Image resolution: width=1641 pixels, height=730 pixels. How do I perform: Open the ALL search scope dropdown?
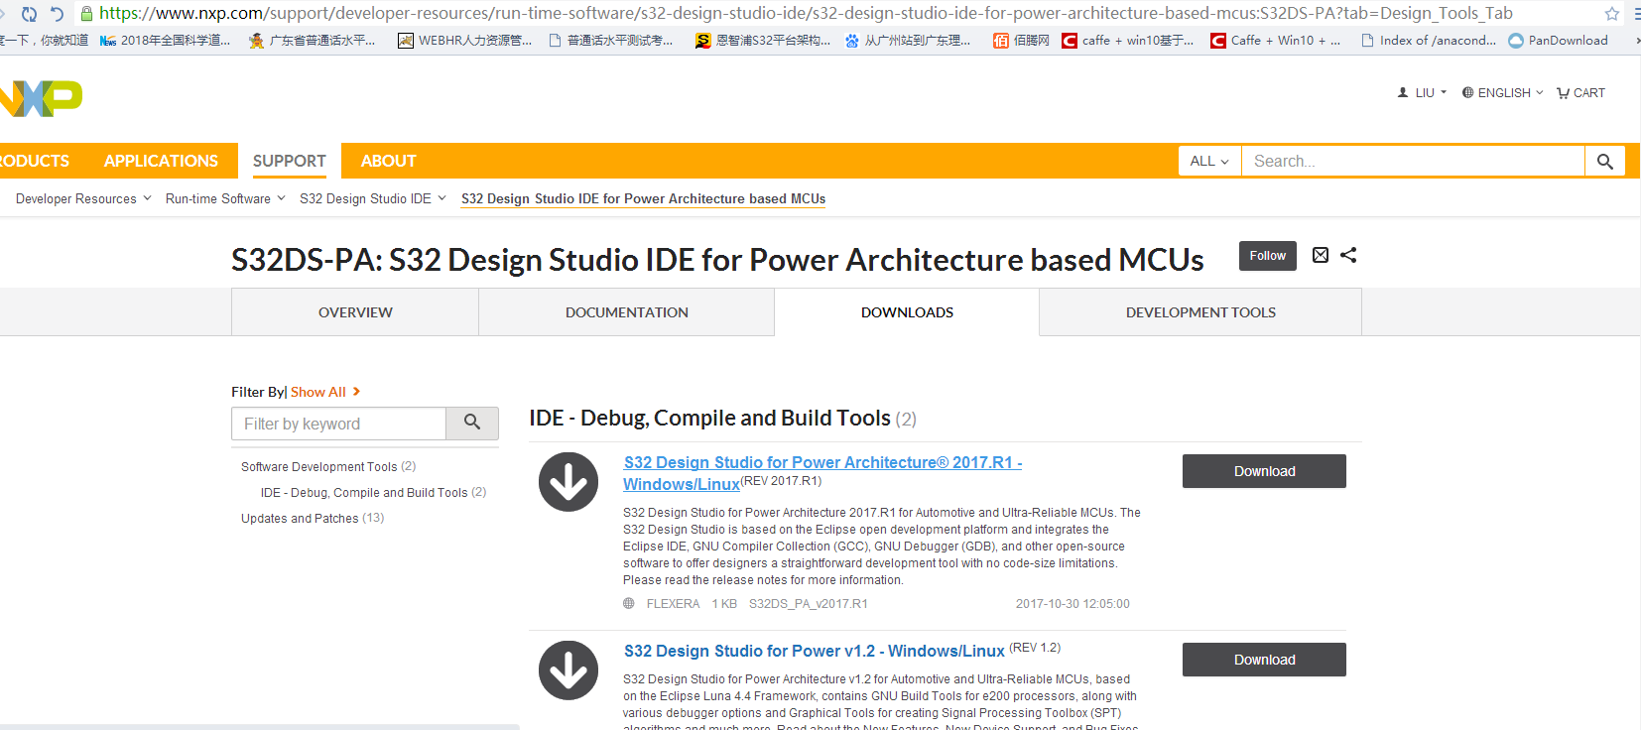tap(1209, 161)
